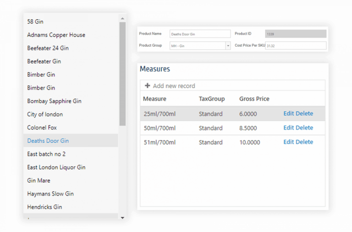Click the Cost Price Per SKU field
352x232 pixels.
[x=296, y=46]
